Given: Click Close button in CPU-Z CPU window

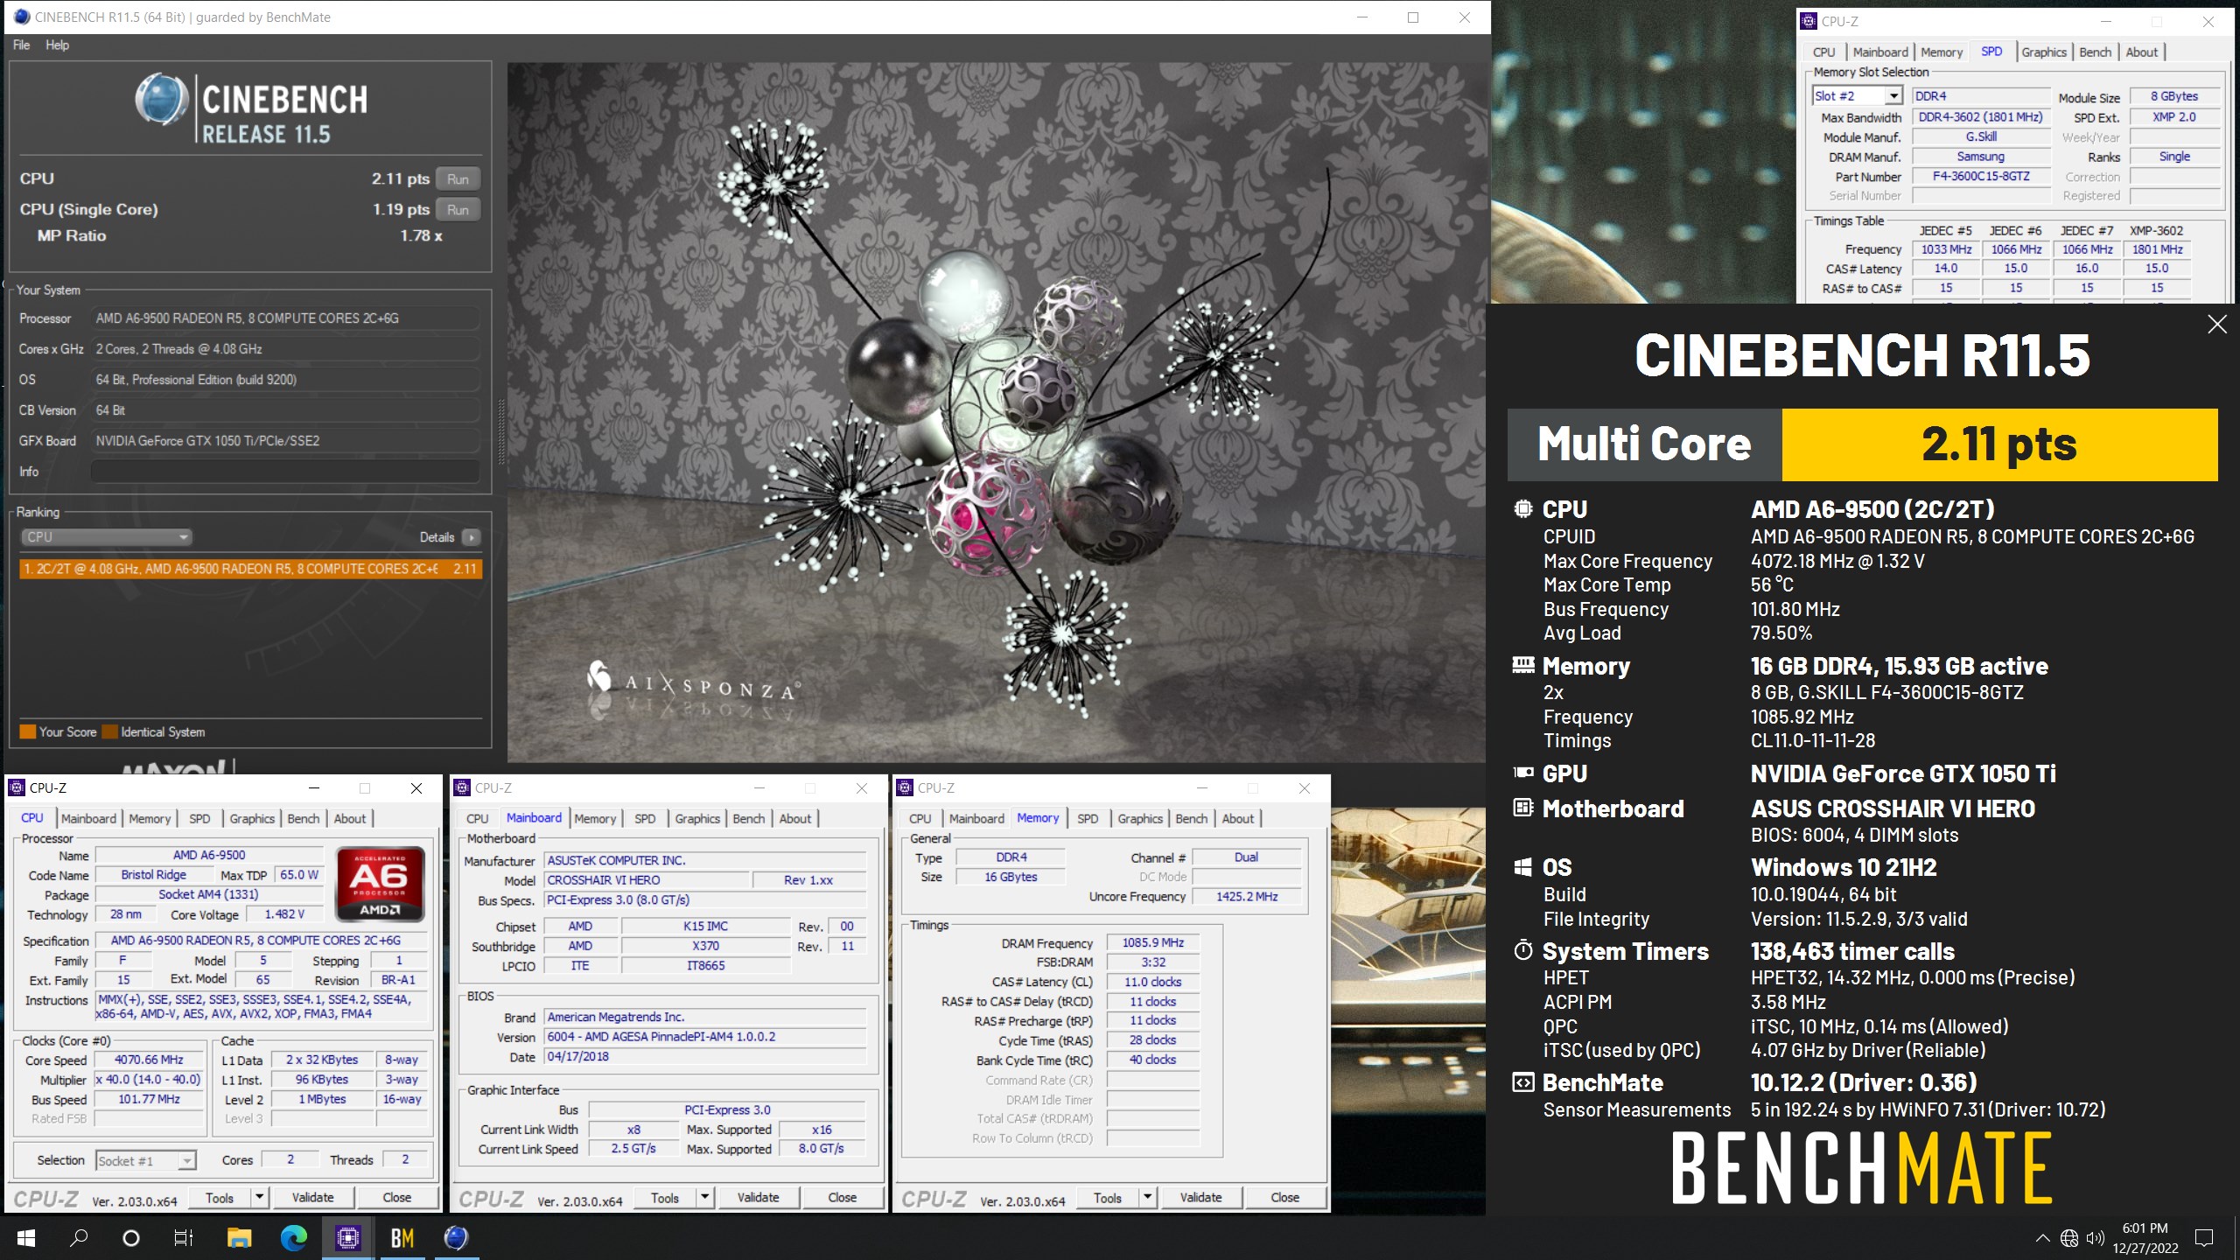Looking at the screenshot, I should pyautogui.click(x=396, y=1198).
